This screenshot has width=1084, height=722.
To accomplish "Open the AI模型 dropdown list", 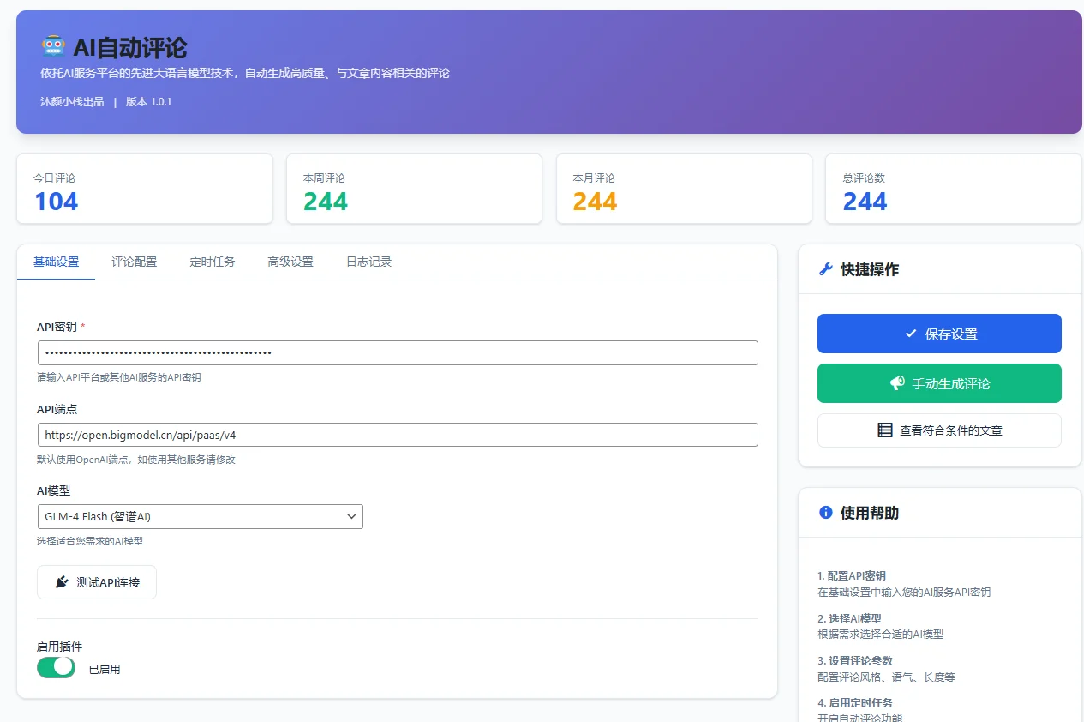I will [200, 516].
